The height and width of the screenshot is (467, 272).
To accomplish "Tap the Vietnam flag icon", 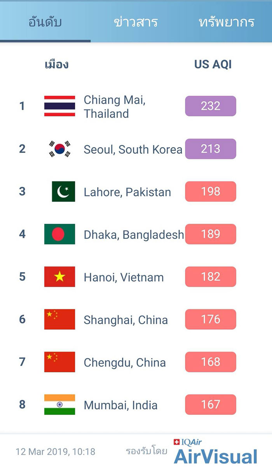I will 59,277.
